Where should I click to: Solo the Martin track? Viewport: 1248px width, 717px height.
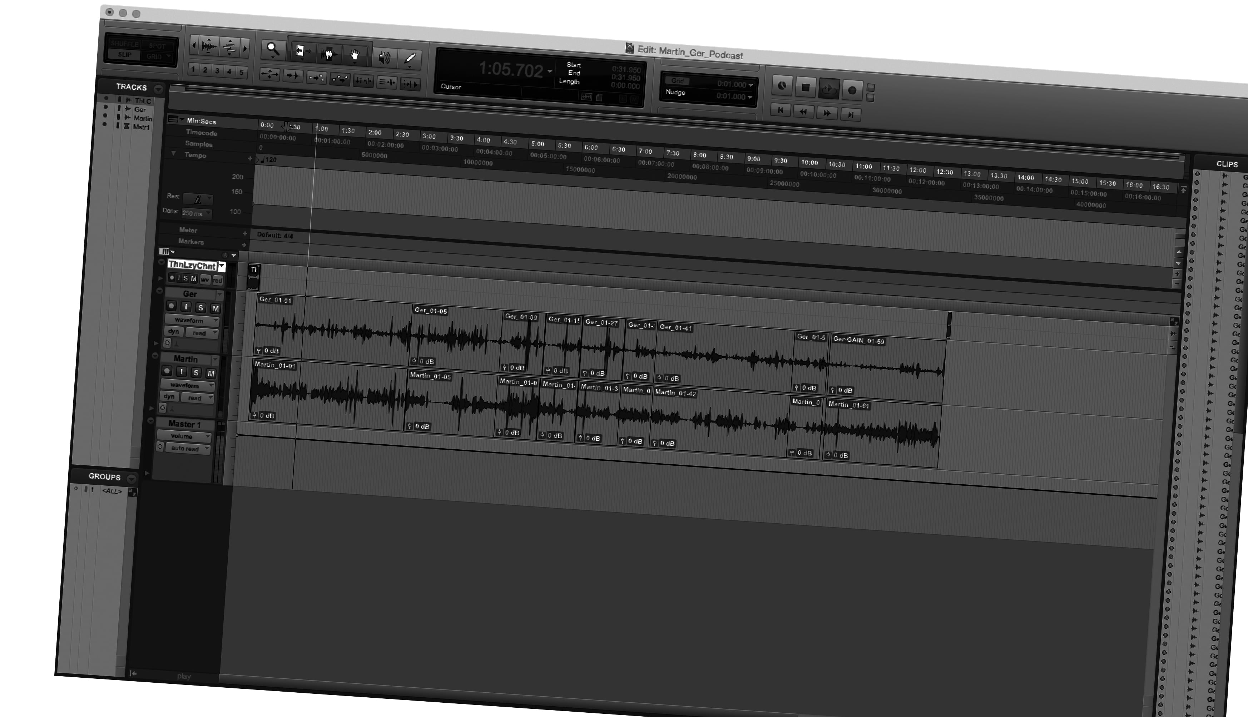point(196,373)
